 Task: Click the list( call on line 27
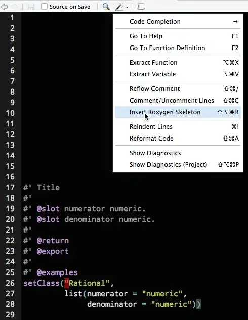pyautogui.click(x=75, y=294)
